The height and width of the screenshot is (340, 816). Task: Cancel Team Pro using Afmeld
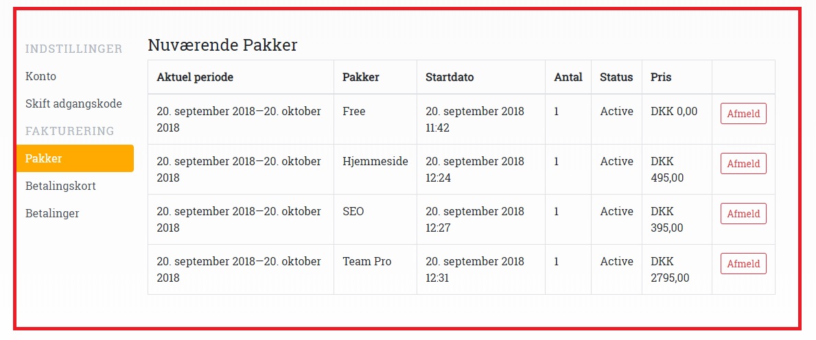pyautogui.click(x=743, y=264)
